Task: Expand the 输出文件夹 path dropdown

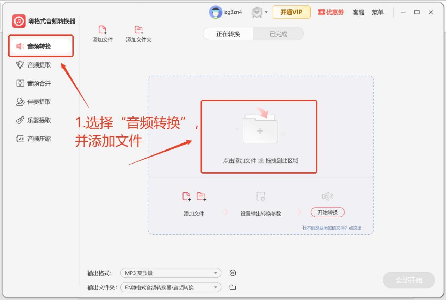Action: coord(171,287)
